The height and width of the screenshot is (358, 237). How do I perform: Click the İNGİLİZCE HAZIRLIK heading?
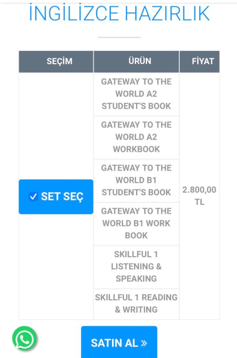click(x=119, y=14)
